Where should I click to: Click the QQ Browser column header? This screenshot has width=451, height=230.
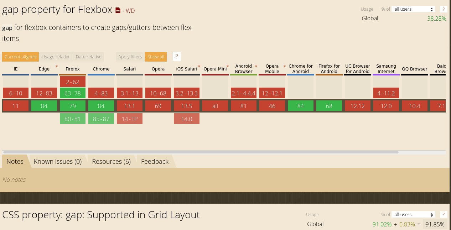tap(415, 69)
